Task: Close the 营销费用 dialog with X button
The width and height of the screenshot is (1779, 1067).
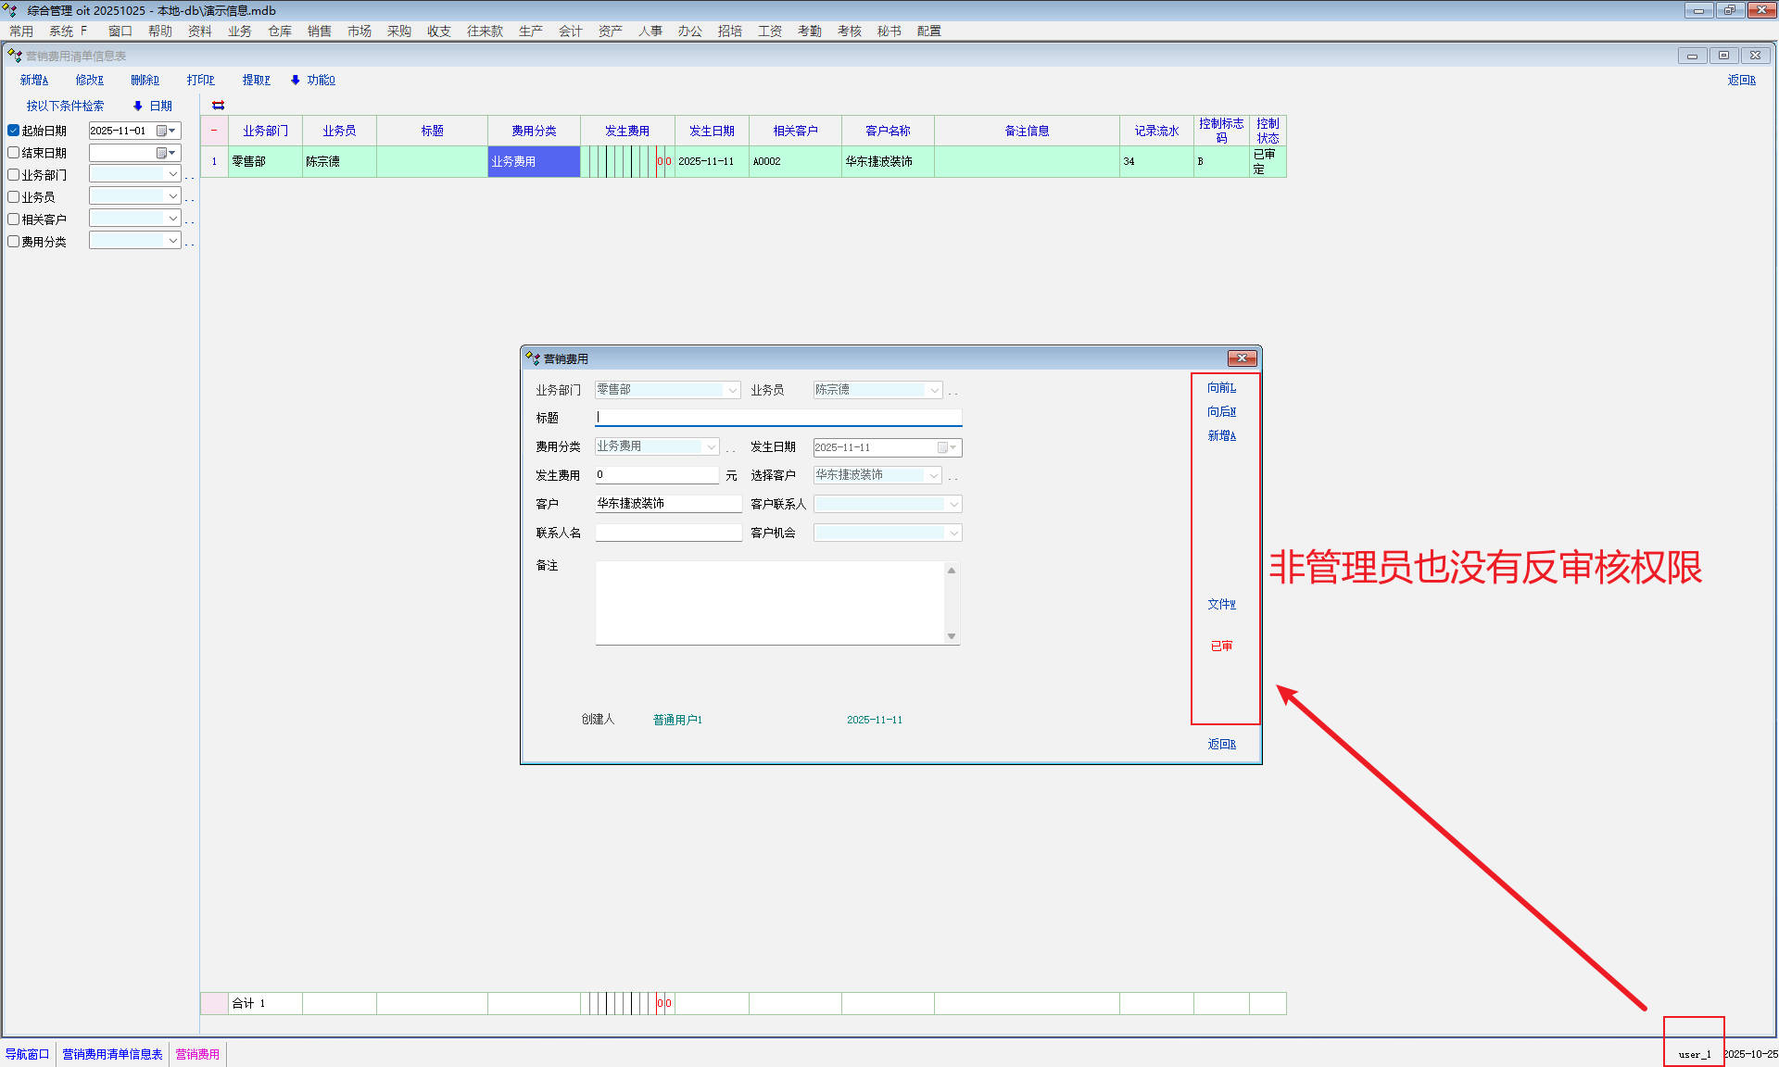Action: point(1242,358)
